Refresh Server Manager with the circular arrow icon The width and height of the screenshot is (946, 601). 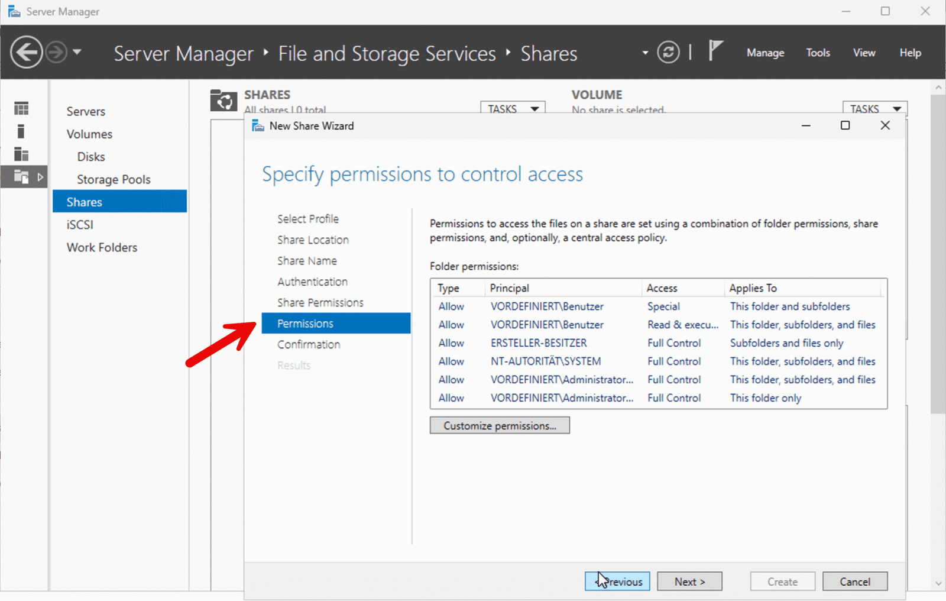coord(668,52)
